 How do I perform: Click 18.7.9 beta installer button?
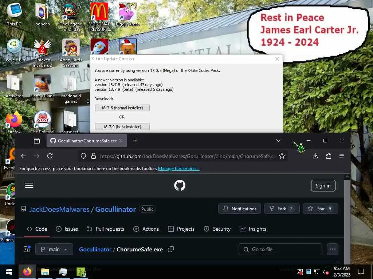122,127
